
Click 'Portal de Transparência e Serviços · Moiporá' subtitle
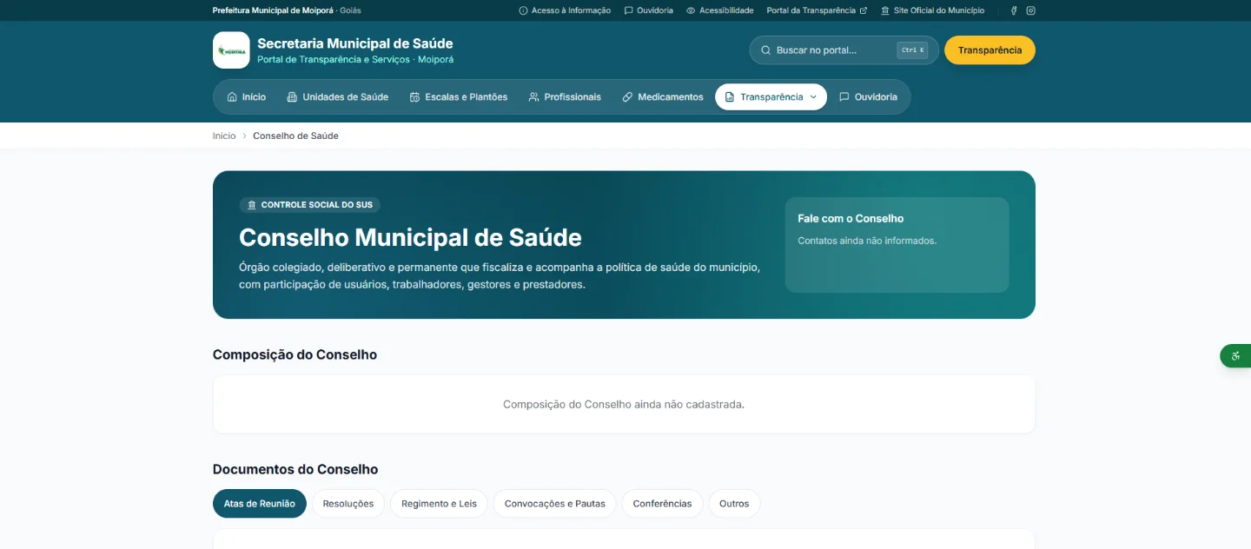coord(355,60)
